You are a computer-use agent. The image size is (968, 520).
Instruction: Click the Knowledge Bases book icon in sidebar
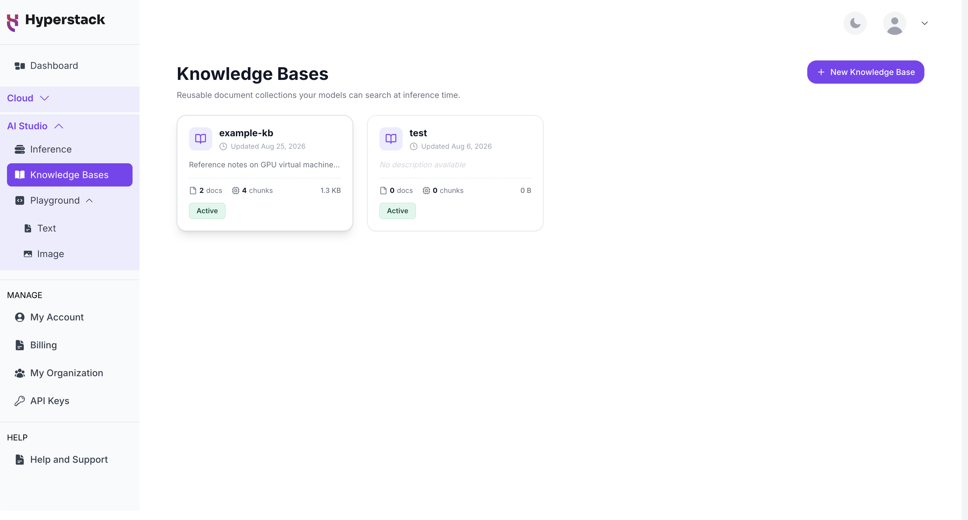pos(19,175)
